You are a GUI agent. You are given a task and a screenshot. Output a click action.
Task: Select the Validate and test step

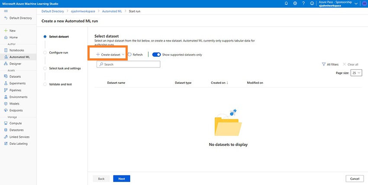coord(45,84)
